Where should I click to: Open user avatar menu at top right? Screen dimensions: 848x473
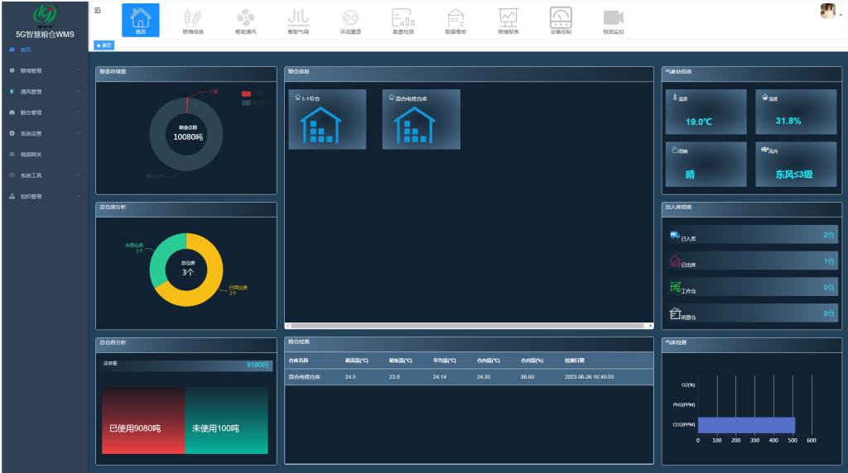(826, 11)
